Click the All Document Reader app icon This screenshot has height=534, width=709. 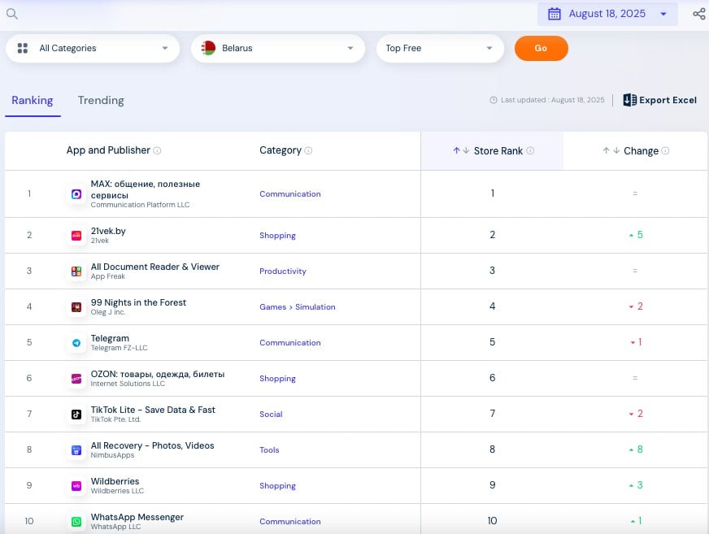coord(76,271)
